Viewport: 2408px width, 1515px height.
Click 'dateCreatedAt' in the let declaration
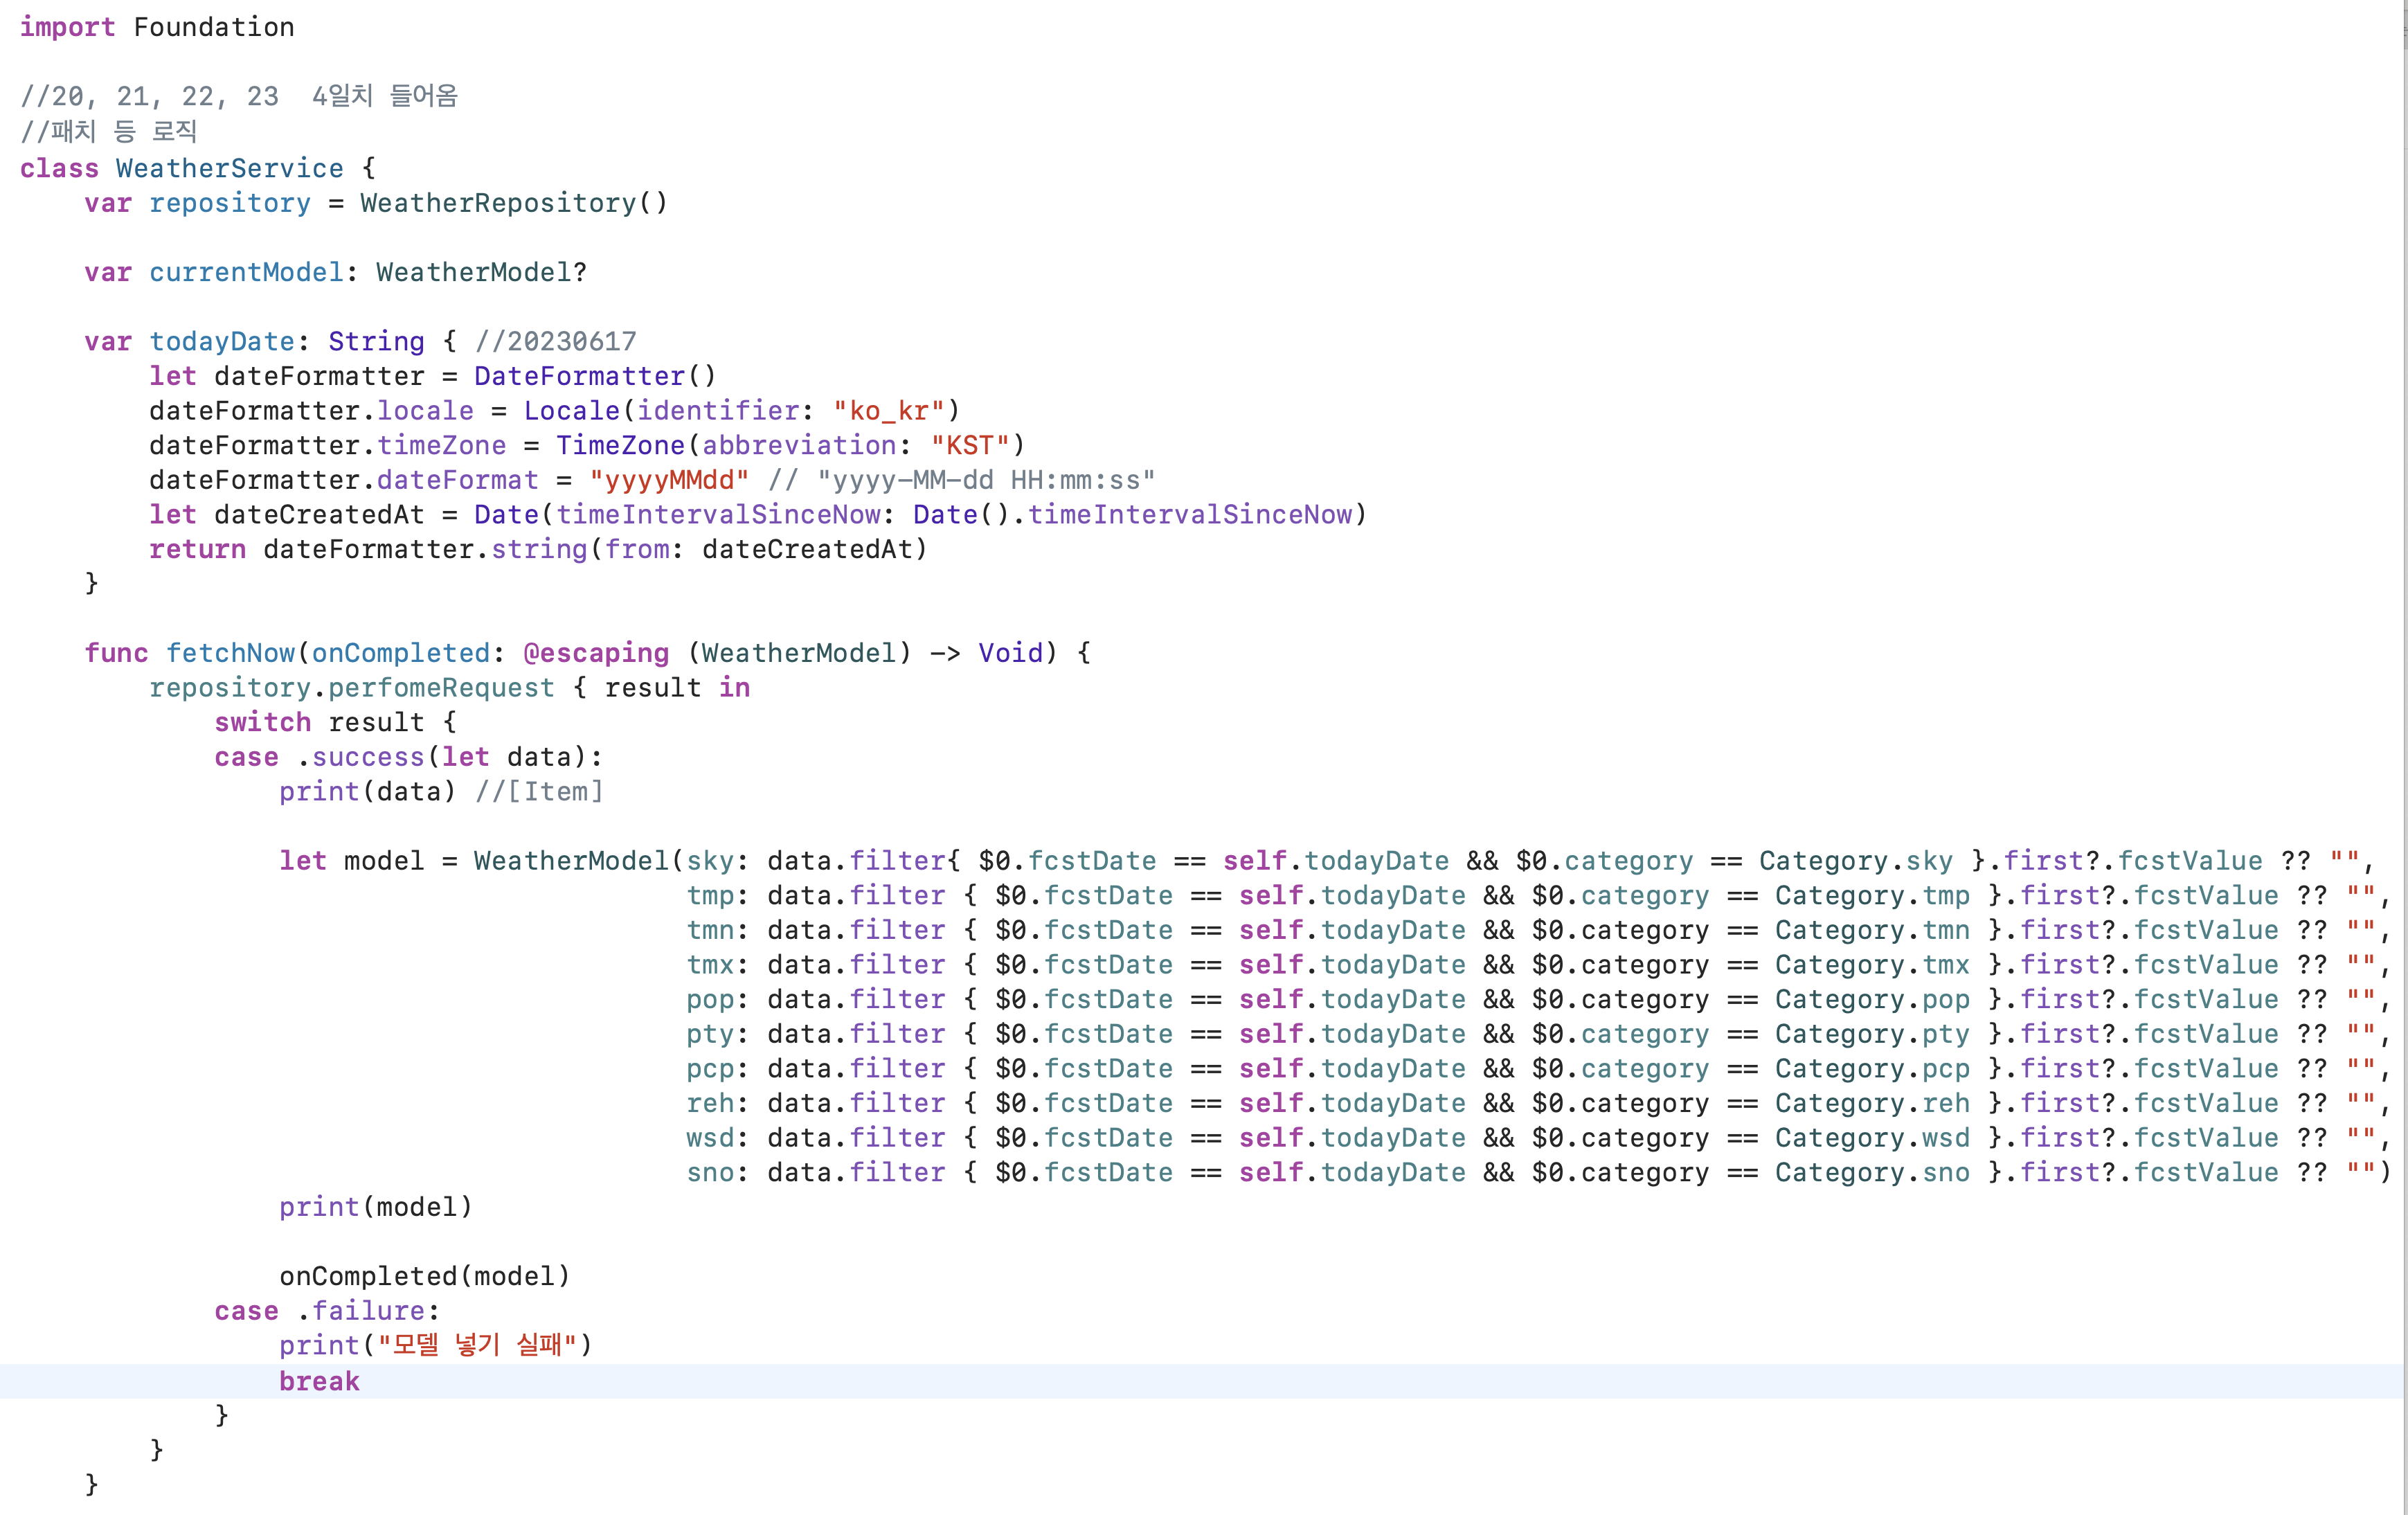click(x=320, y=514)
